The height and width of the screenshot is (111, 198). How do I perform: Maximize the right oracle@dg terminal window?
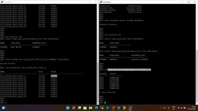(189, 2)
